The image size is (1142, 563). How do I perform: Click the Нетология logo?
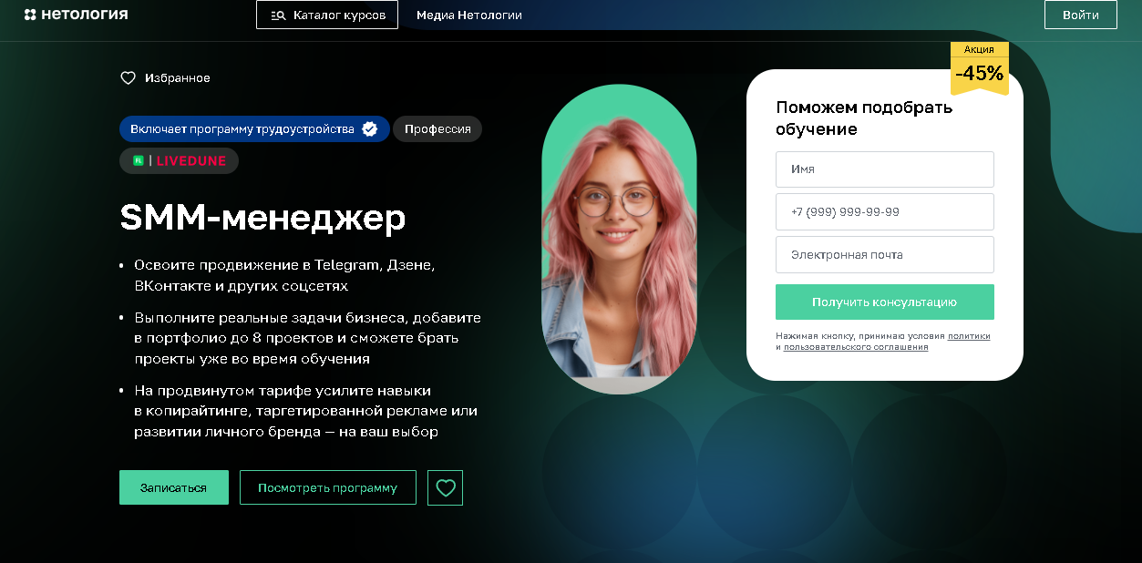pos(76,15)
